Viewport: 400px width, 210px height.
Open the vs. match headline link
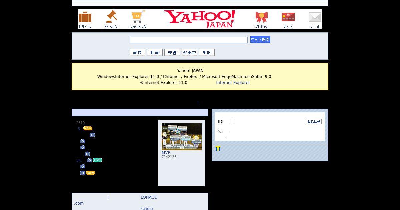click(79, 160)
